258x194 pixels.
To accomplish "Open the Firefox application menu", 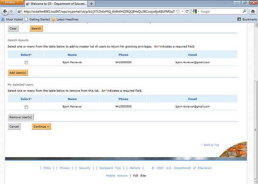I will point(12,2).
